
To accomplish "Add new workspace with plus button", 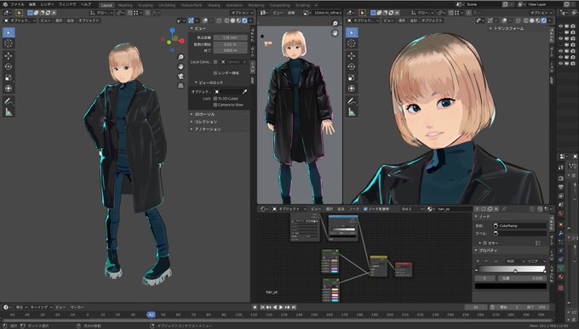I will pos(316,5).
